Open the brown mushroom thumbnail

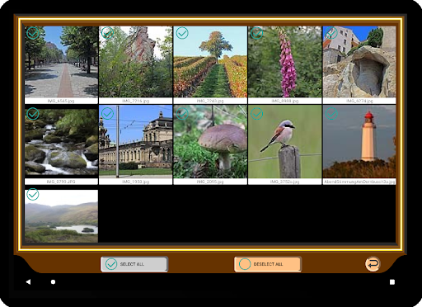(x=210, y=142)
